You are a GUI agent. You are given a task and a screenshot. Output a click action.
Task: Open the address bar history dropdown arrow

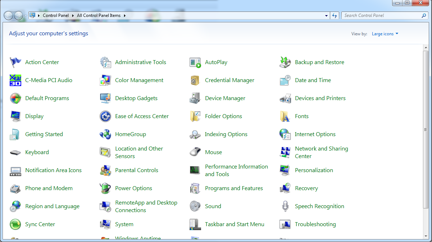pos(326,16)
